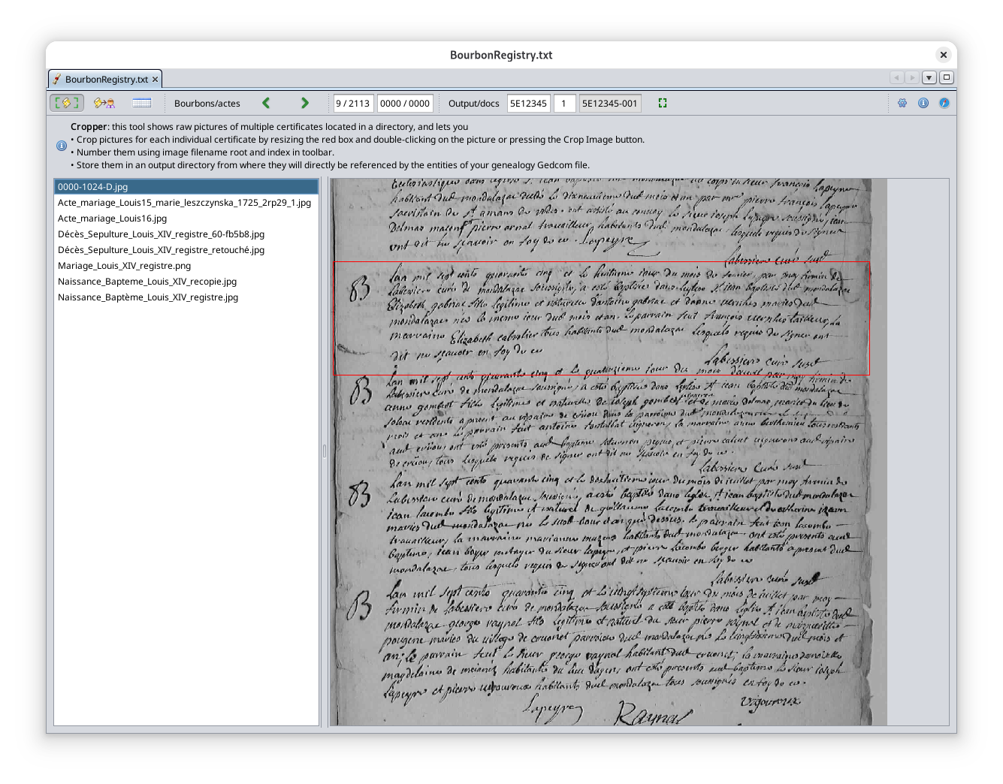
Task: Click the 9 / 2113 picture counter field
Action: point(353,104)
